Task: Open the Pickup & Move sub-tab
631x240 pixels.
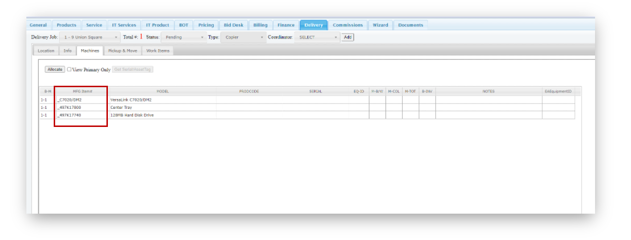Action: pyautogui.click(x=122, y=51)
